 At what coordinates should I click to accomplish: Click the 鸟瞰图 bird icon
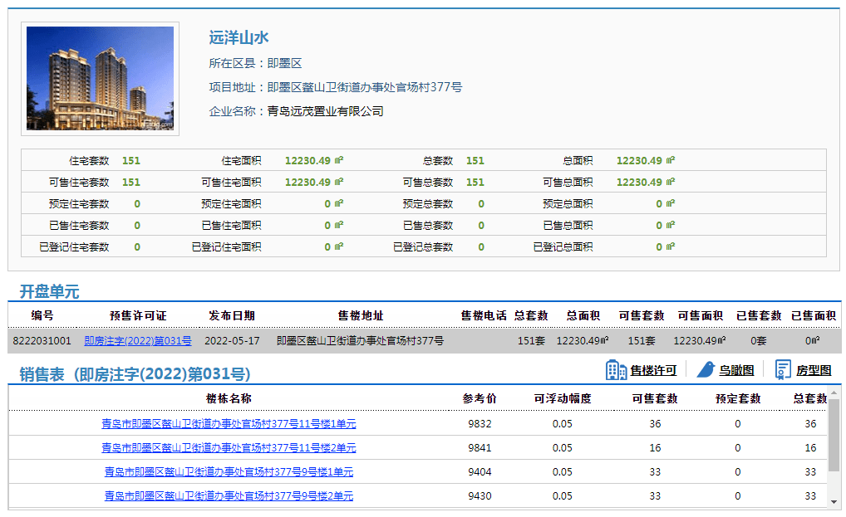[706, 370]
